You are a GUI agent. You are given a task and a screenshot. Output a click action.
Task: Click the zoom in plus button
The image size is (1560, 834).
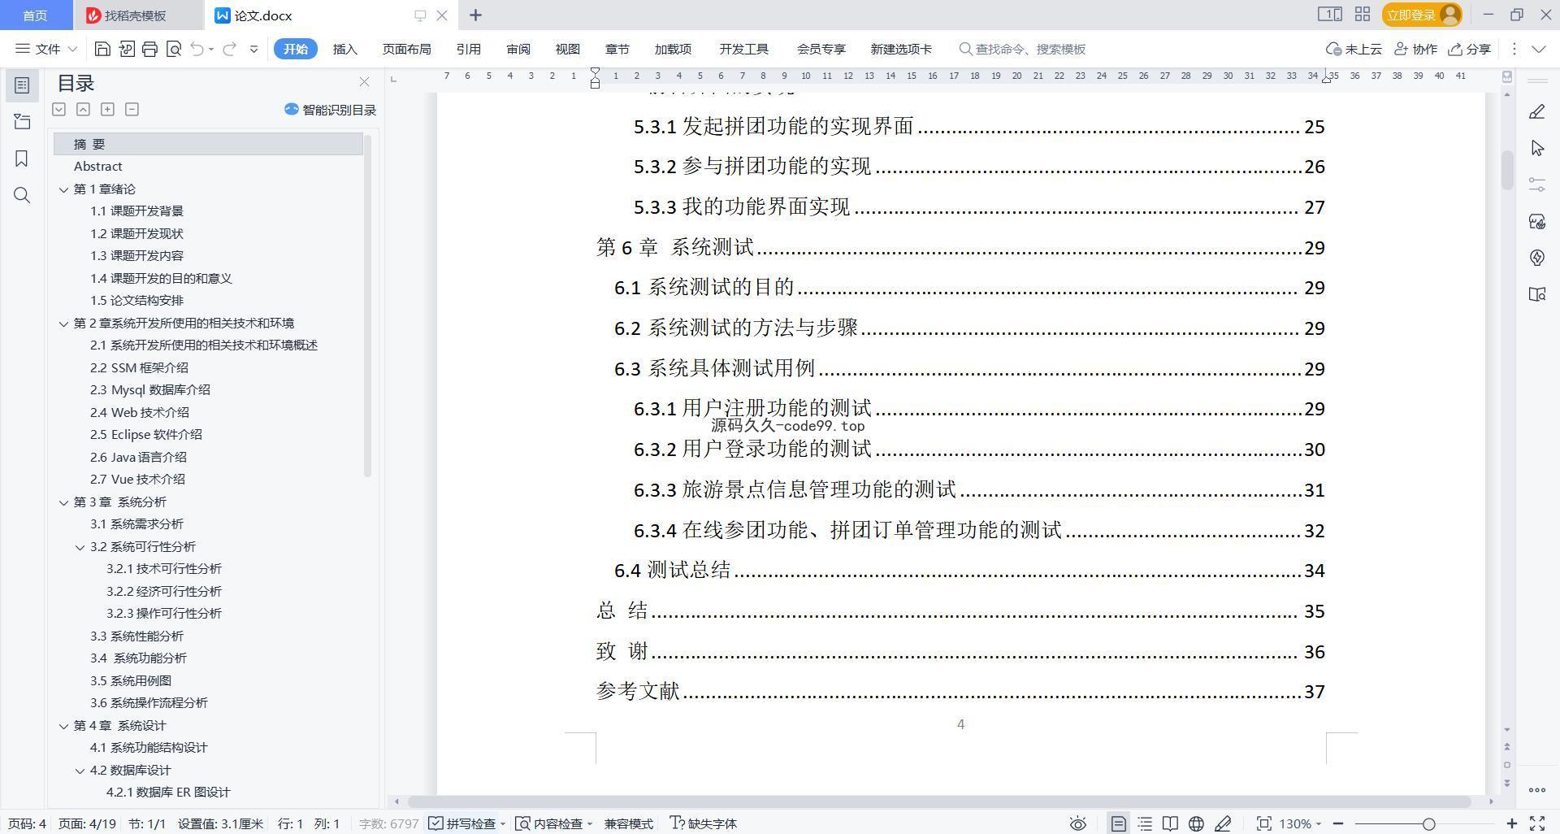(1512, 823)
